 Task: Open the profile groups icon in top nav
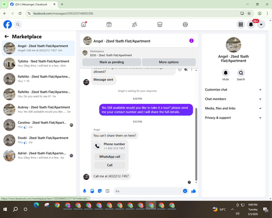click(185, 25)
